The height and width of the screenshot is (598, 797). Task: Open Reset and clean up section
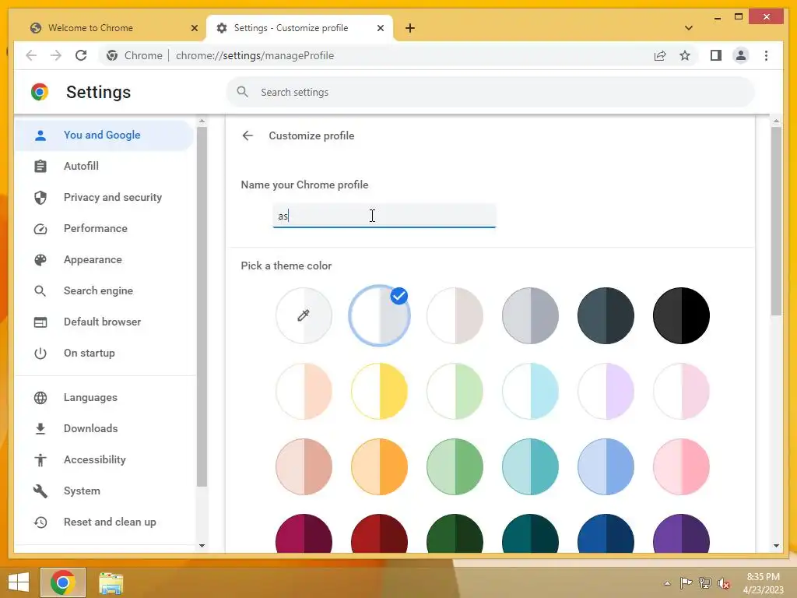pyautogui.click(x=104, y=522)
